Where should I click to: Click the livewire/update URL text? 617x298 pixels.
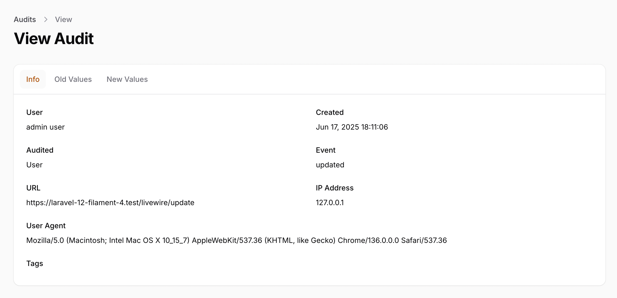coord(110,203)
